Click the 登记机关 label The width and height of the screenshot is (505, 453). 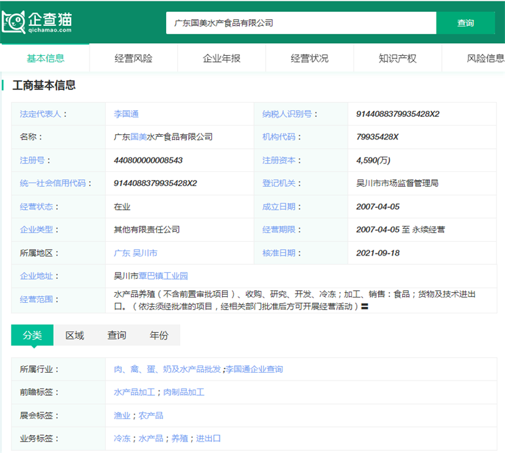(278, 183)
